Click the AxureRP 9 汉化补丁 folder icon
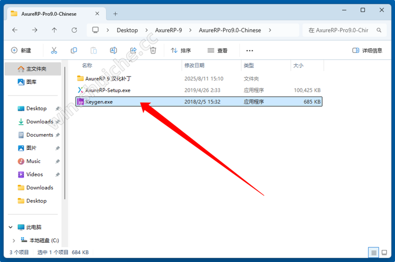Screen dimensions: 395x262 [x=80, y=79]
